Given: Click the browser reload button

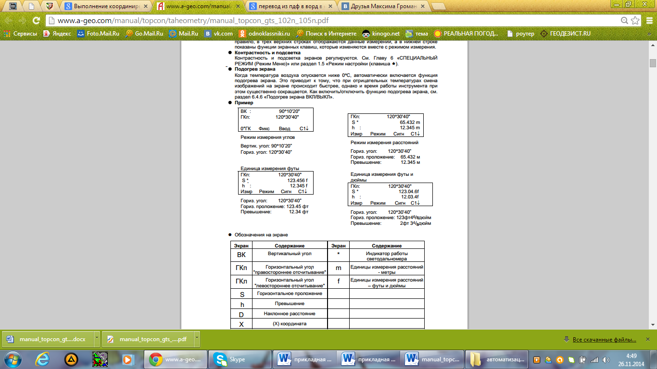Looking at the screenshot, I should (36, 21).
